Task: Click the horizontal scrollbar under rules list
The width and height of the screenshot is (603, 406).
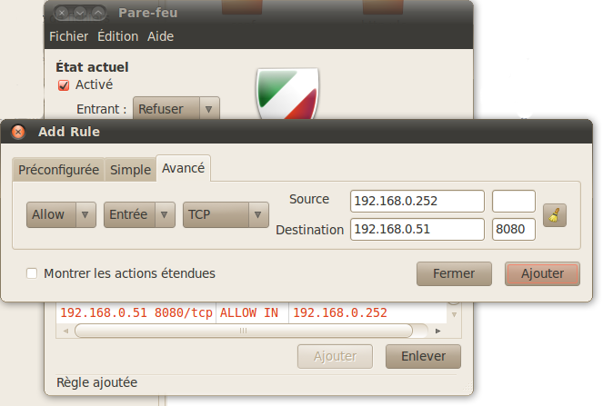Action: [244, 331]
